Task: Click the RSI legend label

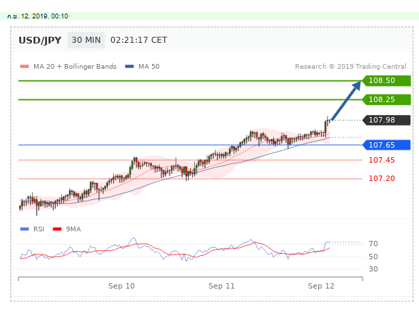Action: pyautogui.click(x=39, y=229)
